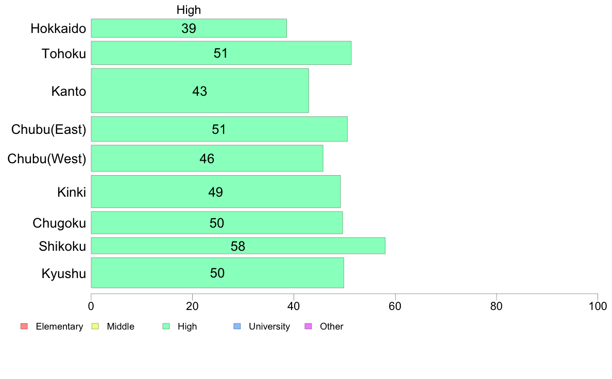This screenshot has height=379, width=612.
Task: Click the yellow Middle legend swatch
Action: (x=95, y=326)
